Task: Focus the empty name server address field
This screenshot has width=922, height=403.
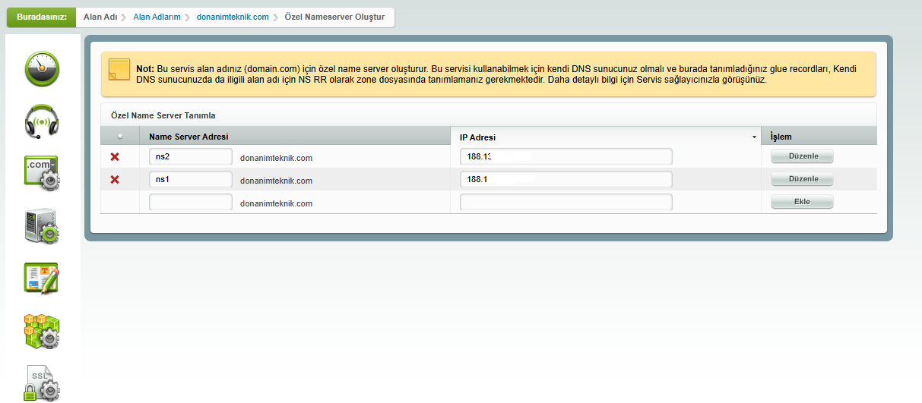Action: (191, 202)
